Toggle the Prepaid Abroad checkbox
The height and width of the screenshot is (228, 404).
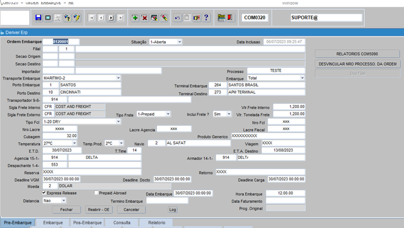[96, 193]
